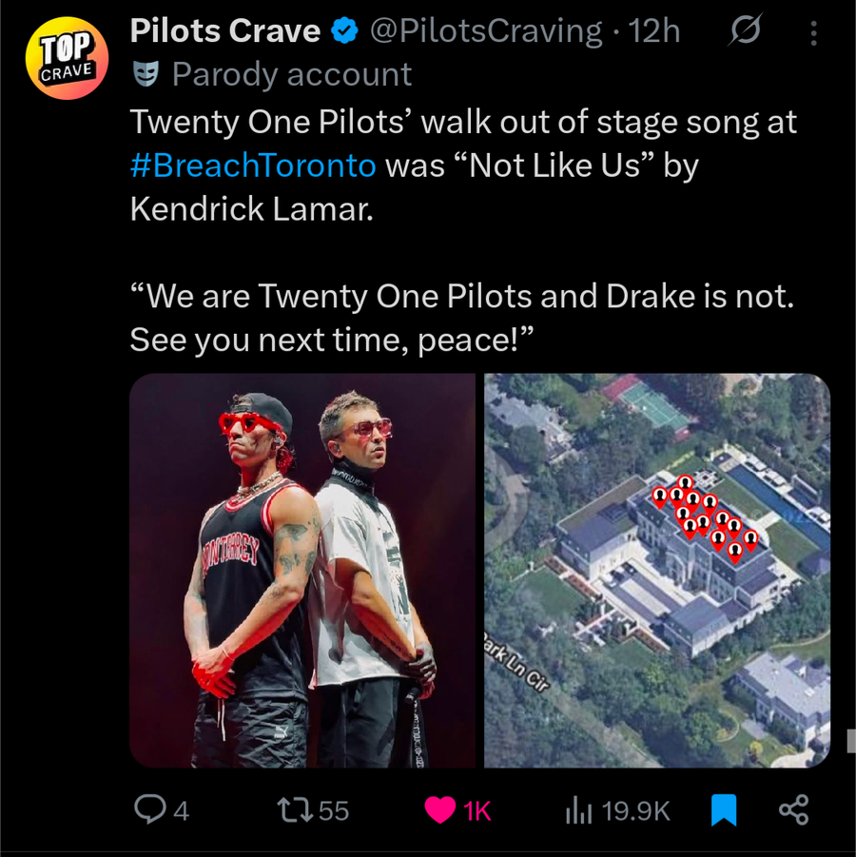Reply using the comment bubble icon

[x=149, y=809]
